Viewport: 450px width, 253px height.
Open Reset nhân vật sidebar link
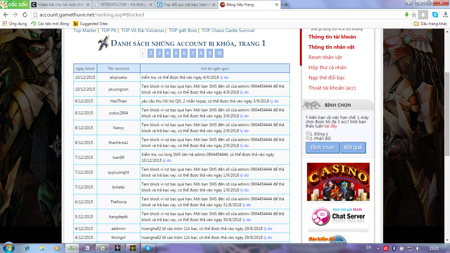click(325, 57)
